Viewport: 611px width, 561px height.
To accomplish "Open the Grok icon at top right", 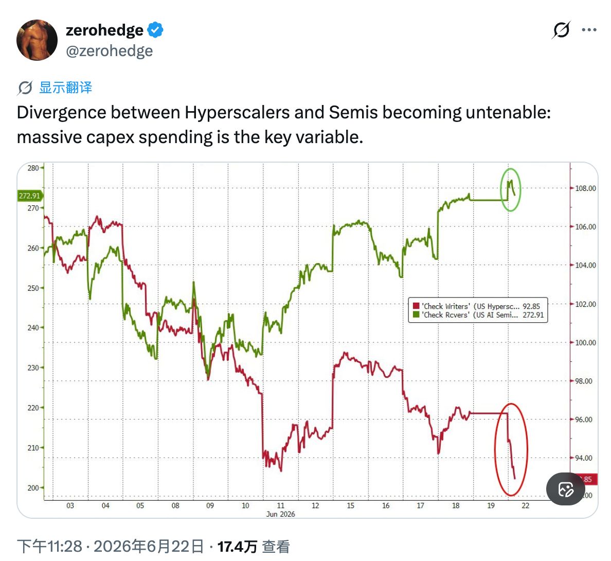I will coord(561,30).
